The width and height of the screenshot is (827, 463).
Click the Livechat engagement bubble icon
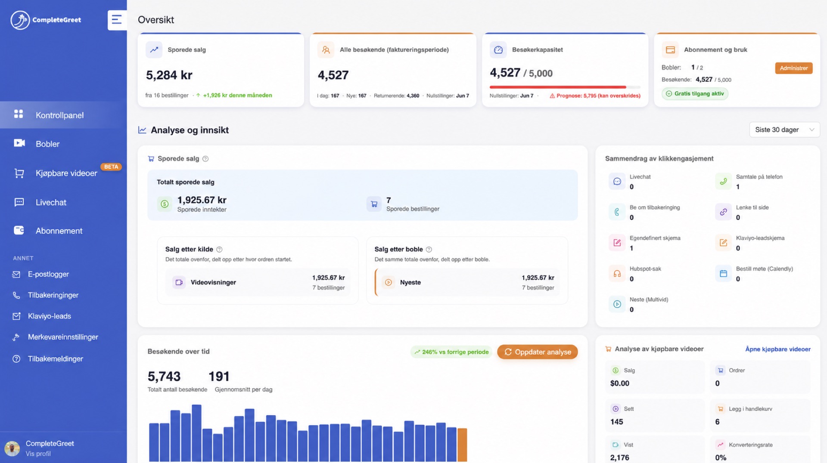tap(617, 182)
